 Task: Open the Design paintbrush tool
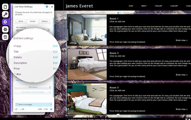(5, 14)
